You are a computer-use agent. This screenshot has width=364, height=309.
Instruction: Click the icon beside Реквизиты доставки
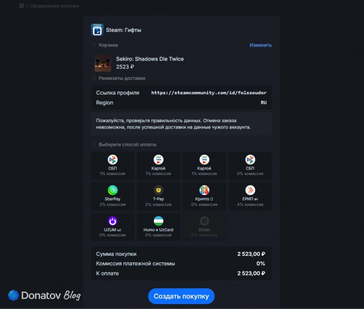click(x=94, y=78)
